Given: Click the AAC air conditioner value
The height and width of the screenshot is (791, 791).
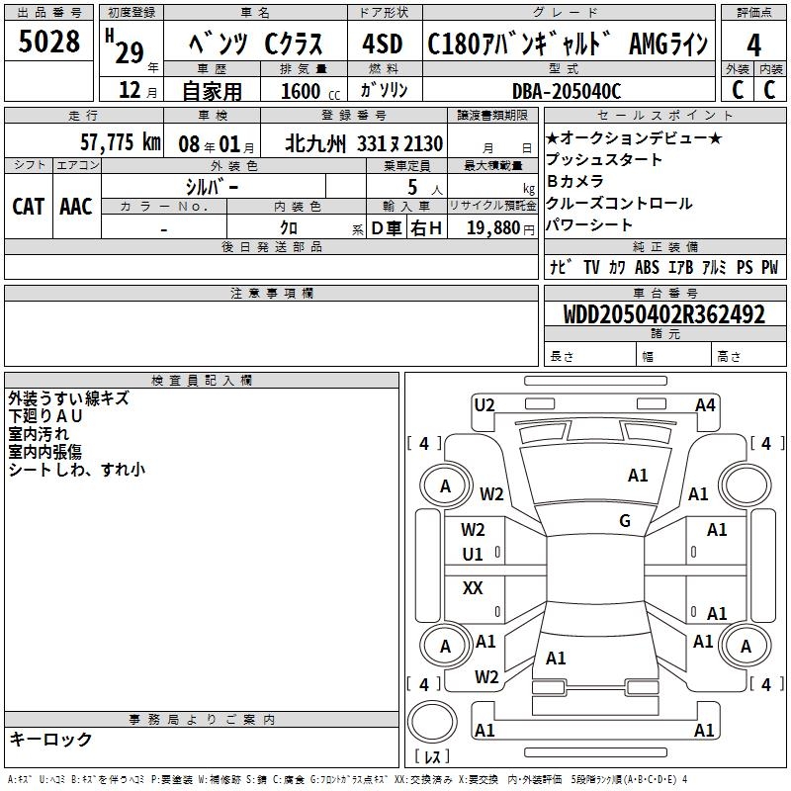Looking at the screenshot, I should [75, 206].
